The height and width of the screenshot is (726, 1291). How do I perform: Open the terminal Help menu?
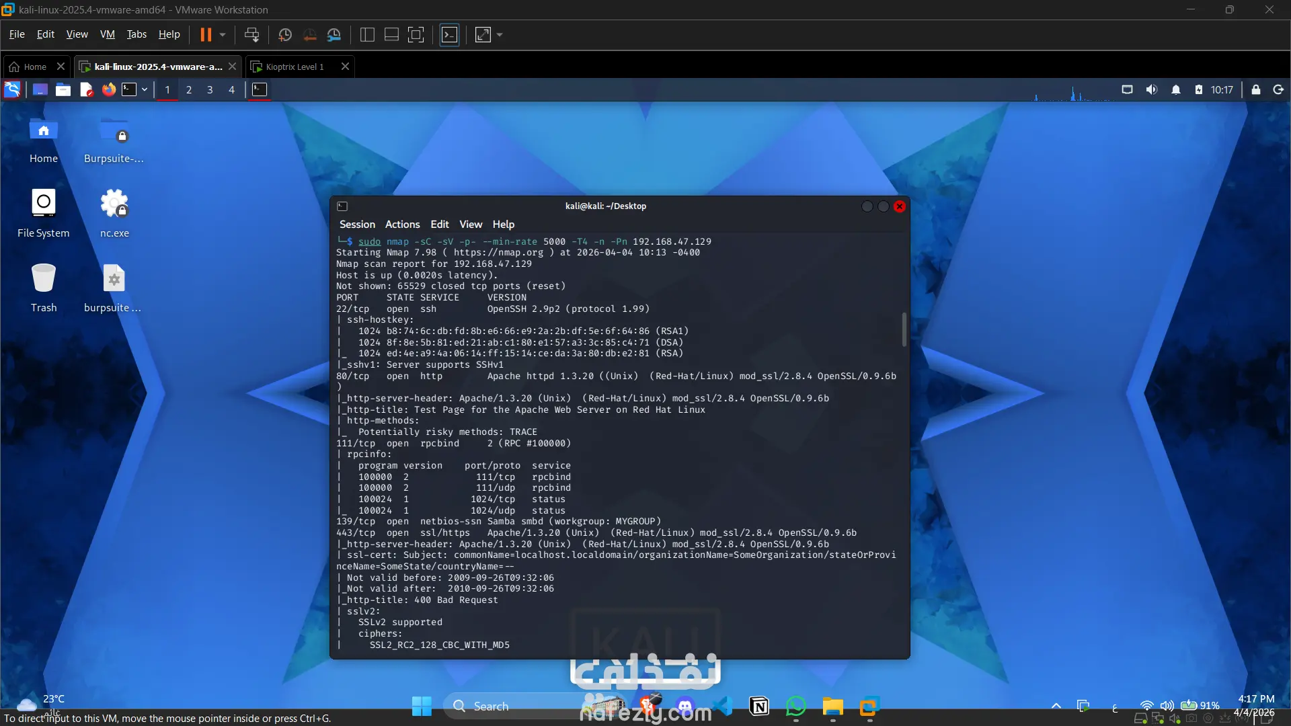pos(503,225)
